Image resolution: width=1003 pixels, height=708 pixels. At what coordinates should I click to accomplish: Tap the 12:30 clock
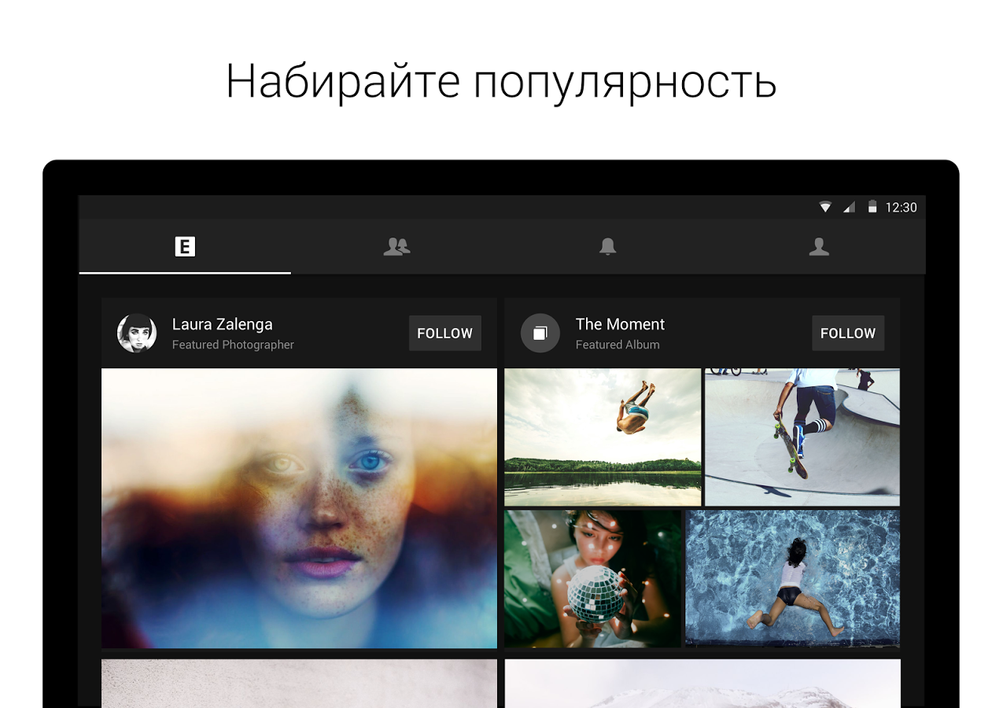pos(902,208)
